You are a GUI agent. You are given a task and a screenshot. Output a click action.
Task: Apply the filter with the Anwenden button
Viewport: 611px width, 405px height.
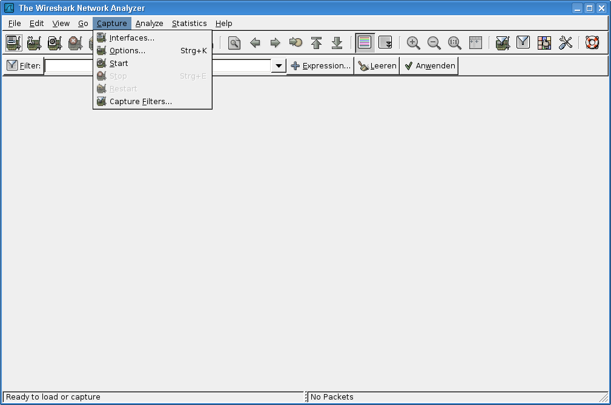[429, 66]
